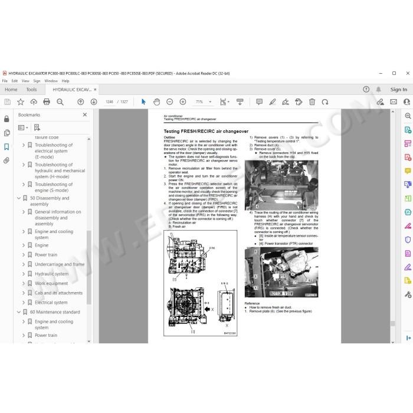Open the Edit menu
The image size is (413, 413).
pos(15,81)
